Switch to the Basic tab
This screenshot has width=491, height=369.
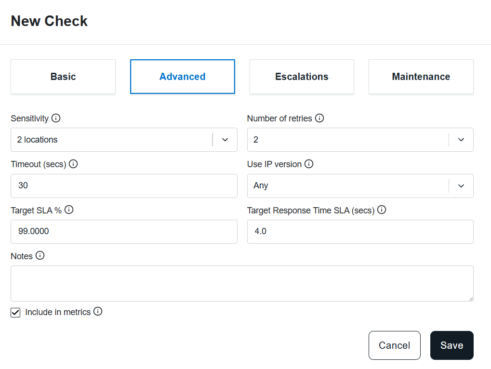[x=63, y=77]
